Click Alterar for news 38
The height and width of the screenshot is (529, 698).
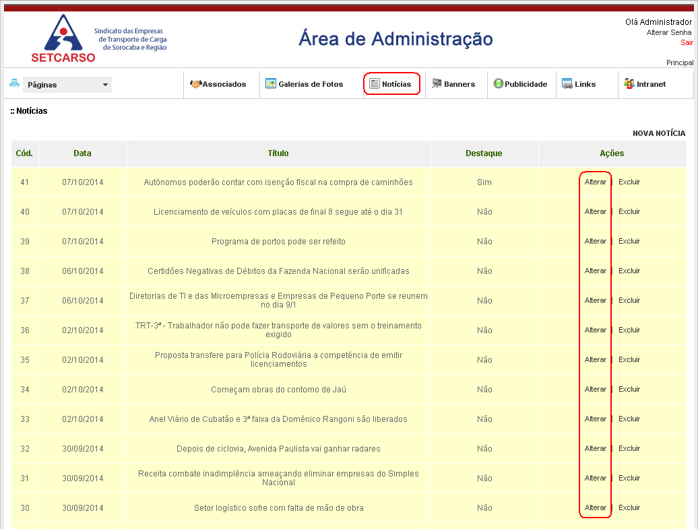coord(595,271)
